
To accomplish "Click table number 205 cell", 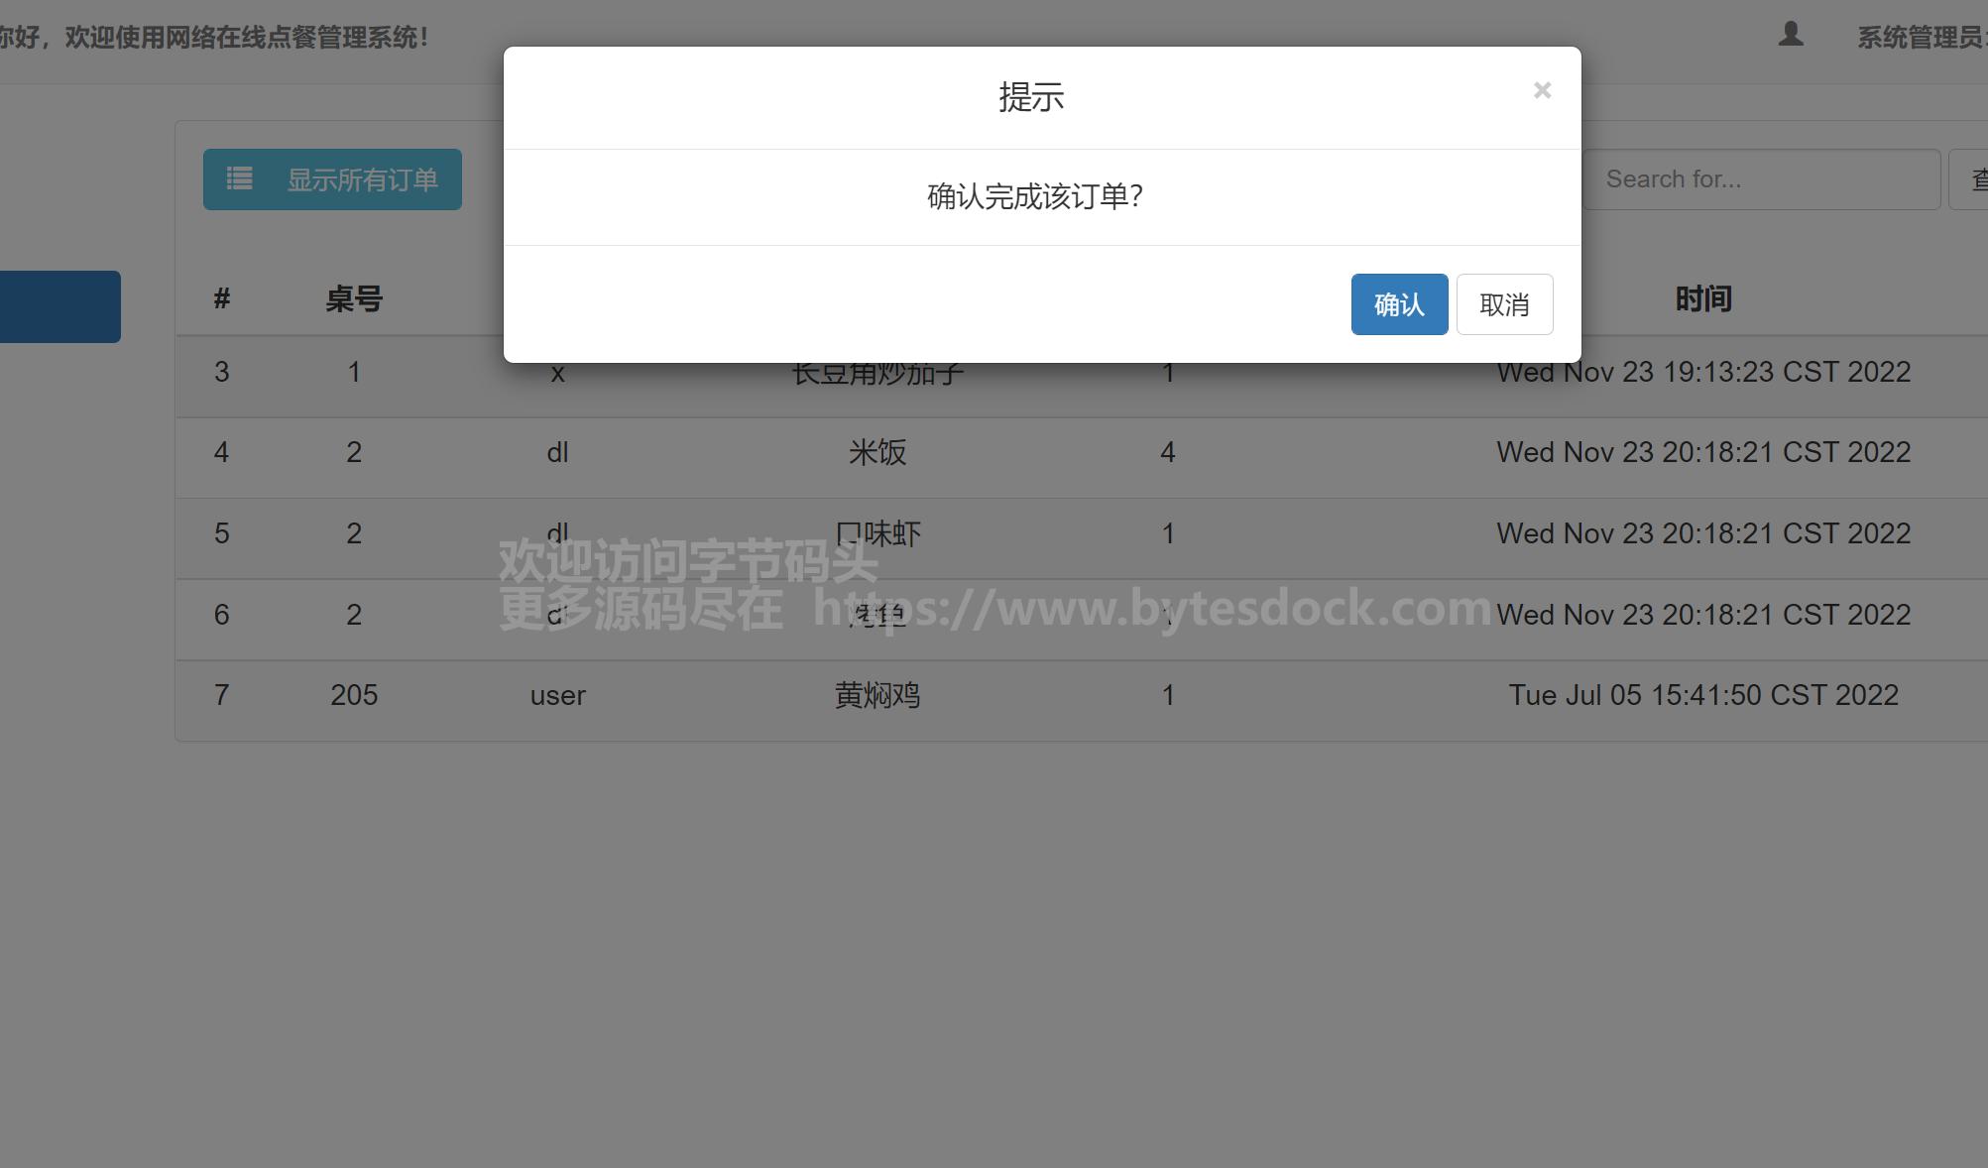I will point(354,695).
